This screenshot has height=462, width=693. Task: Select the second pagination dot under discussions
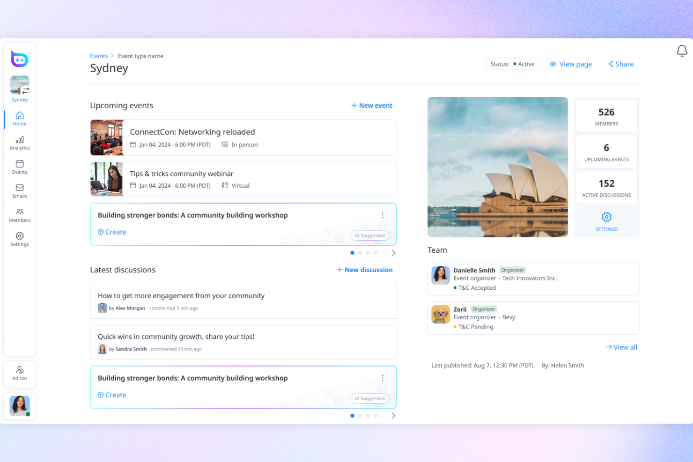360,416
